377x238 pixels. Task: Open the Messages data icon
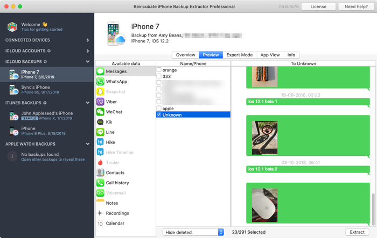coord(100,71)
